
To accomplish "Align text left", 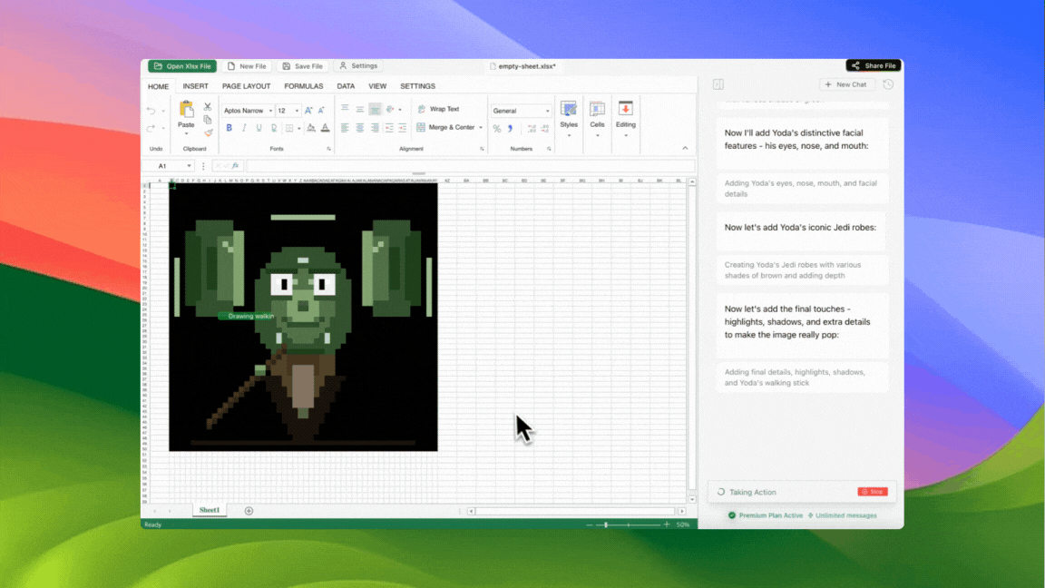I will coord(345,128).
